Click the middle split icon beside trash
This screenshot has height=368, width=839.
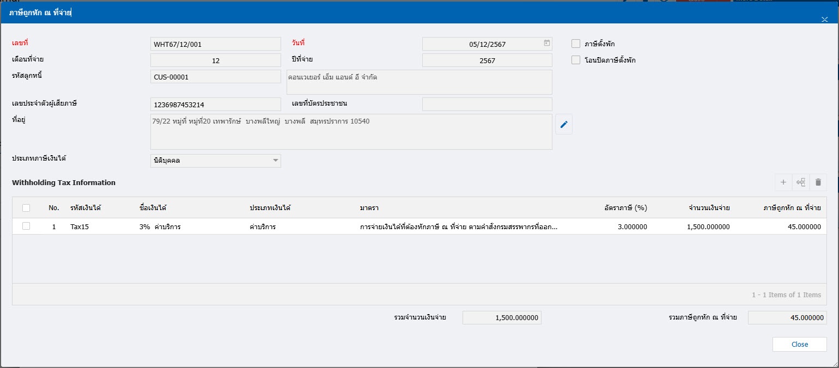click(x=800, y=182)
